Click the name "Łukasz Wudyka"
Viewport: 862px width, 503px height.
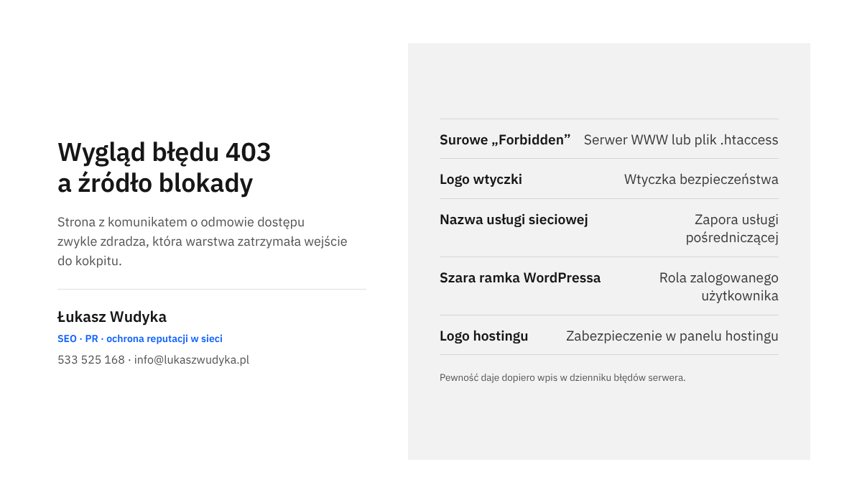112,317
